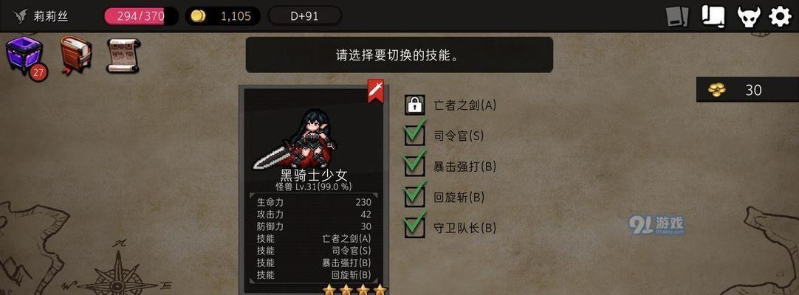Open the red spellbook icon
This screenshot has height=295, width=799.
75,55
